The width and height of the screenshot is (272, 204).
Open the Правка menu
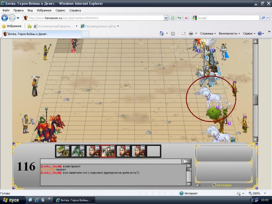coord(18,10)
